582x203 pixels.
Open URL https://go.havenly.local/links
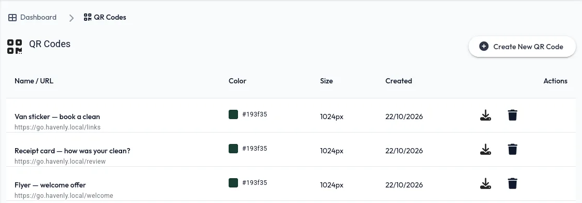pyautogui.click(x=58, y=127)
